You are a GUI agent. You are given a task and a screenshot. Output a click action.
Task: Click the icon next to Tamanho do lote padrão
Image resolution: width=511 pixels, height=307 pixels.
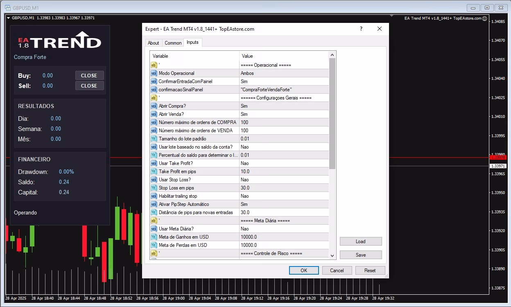click(154, 139)
